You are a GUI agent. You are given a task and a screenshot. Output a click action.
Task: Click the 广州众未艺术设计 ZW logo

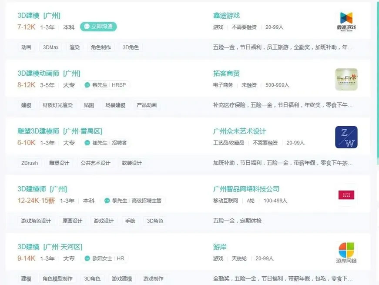(x=346, y=137)
